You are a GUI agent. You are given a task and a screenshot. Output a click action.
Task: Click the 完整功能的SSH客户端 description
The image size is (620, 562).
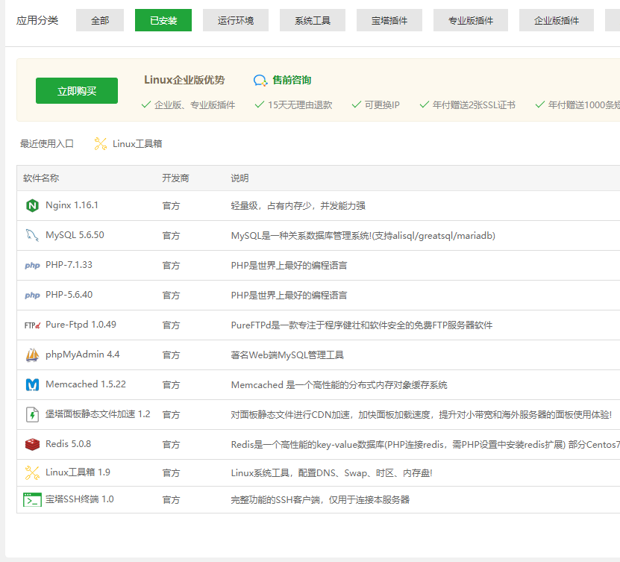click(320, 500)
